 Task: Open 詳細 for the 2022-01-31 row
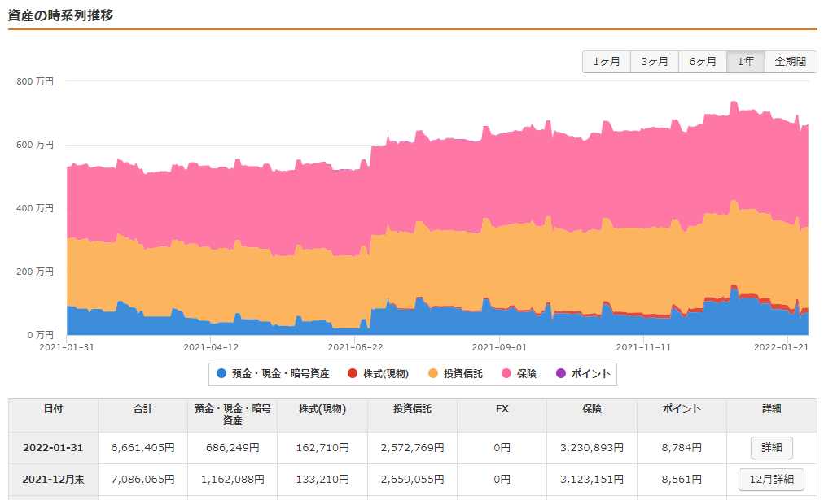tap(770, 448)
